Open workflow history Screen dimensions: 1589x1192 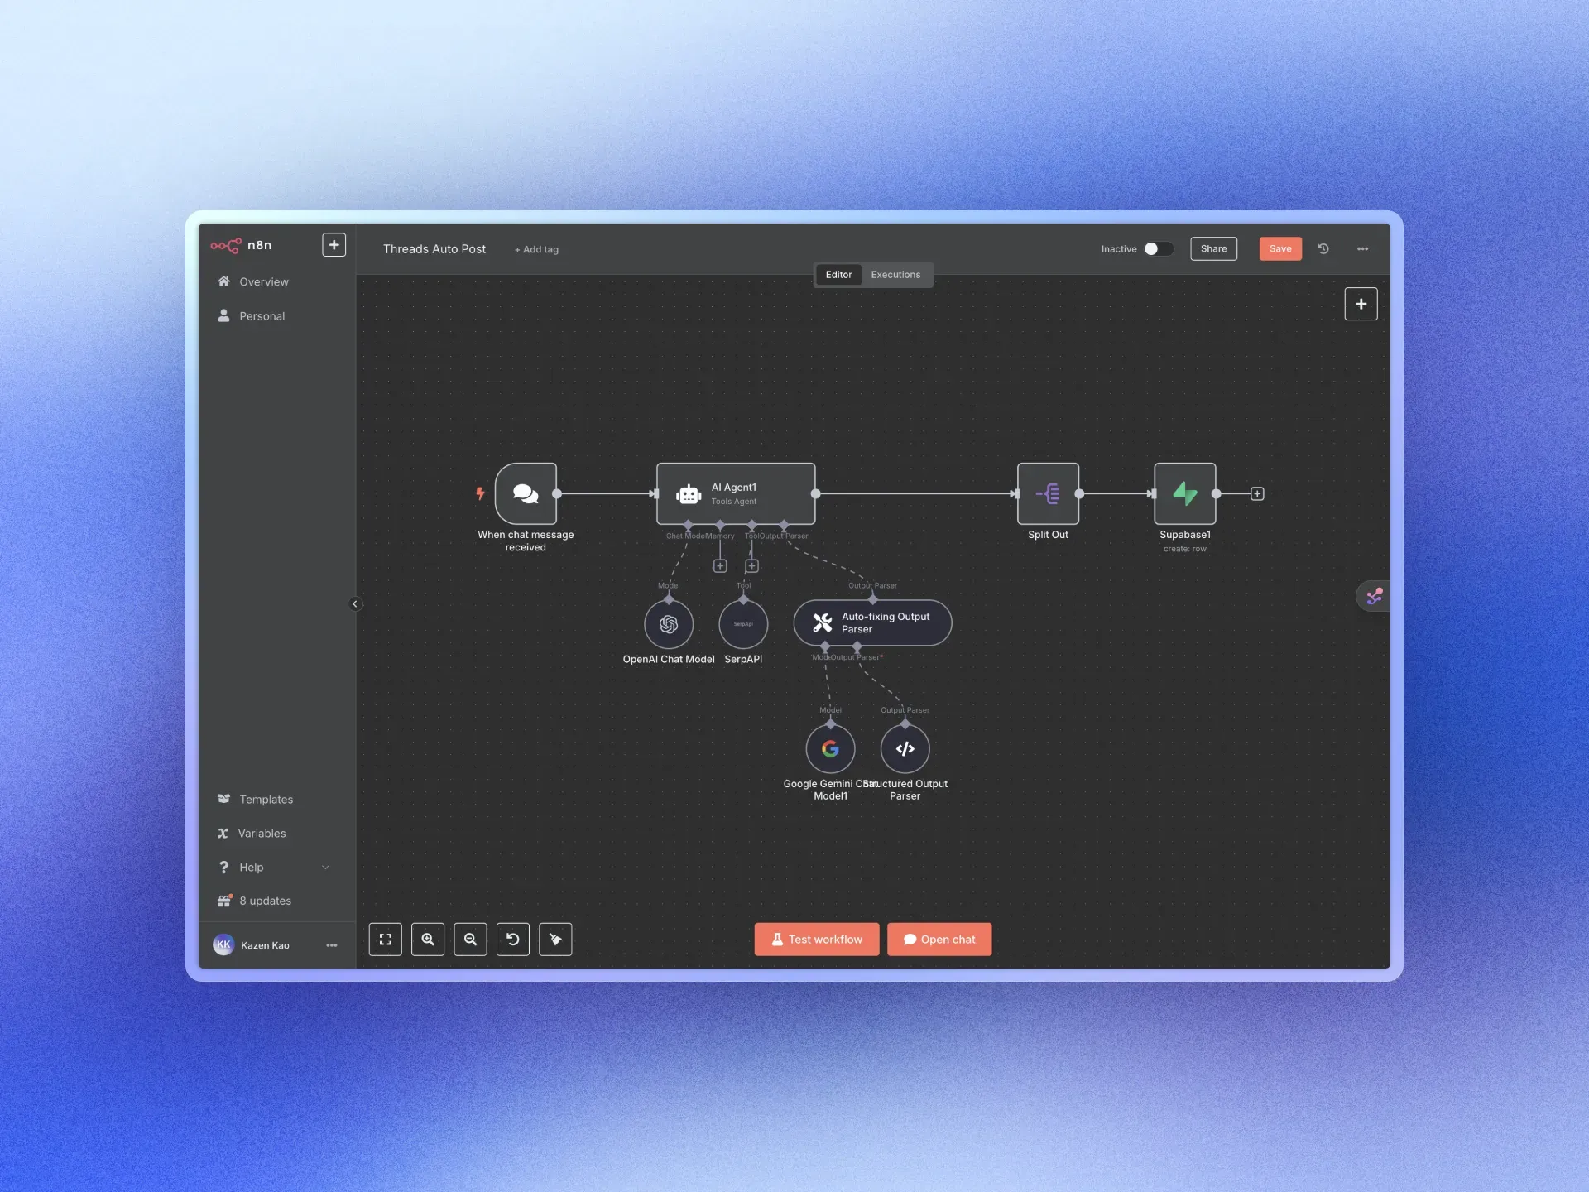tap(1323, 248)
